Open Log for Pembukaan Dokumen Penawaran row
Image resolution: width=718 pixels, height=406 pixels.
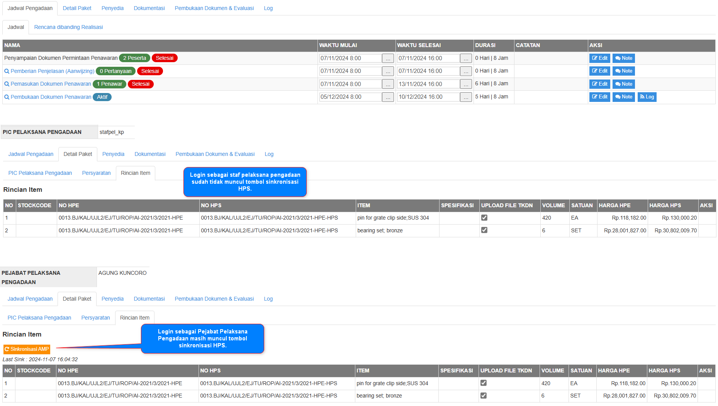pyautogui.click(x=647, y=97)
